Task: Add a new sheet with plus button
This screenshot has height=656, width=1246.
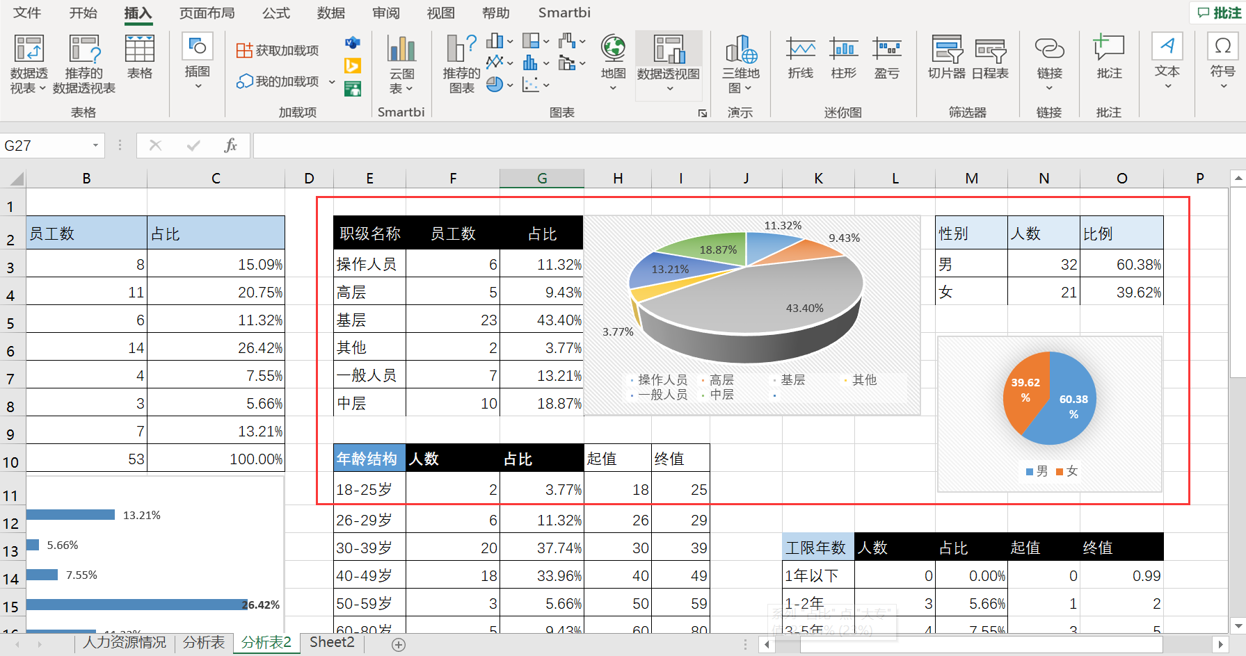Action: coord(399,645)
